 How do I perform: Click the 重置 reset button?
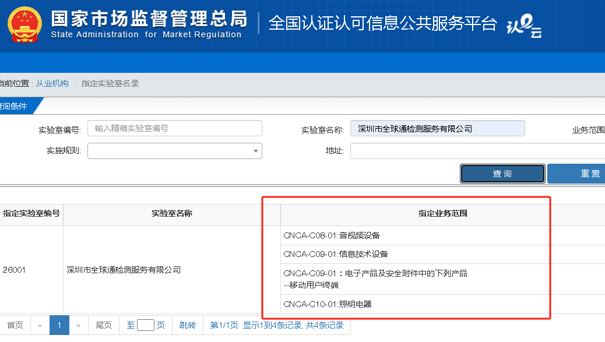pyautogui.click(x=576, y=174)
